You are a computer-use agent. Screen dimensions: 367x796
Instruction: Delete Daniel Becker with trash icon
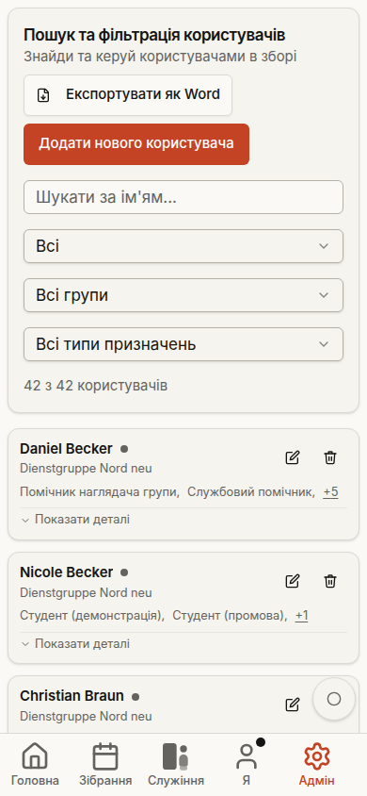(330, 457)
